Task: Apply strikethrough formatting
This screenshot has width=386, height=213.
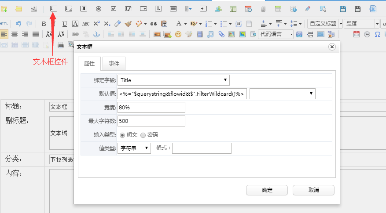Action: (x=86, y=24)
